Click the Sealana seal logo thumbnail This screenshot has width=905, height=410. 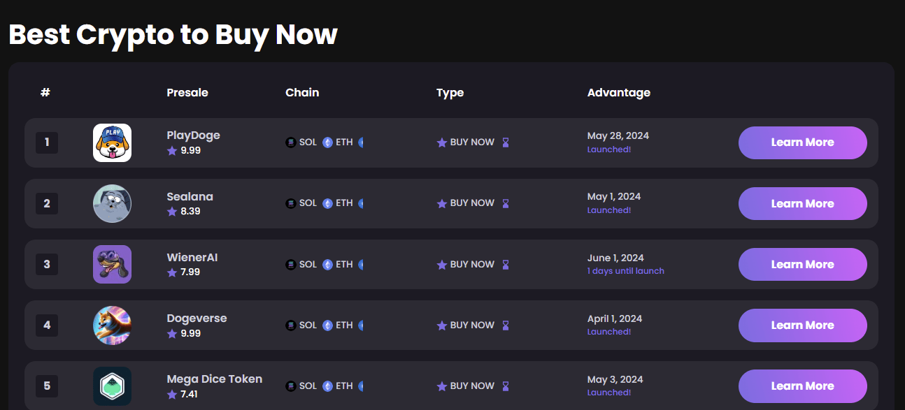[x=112, y=204]
